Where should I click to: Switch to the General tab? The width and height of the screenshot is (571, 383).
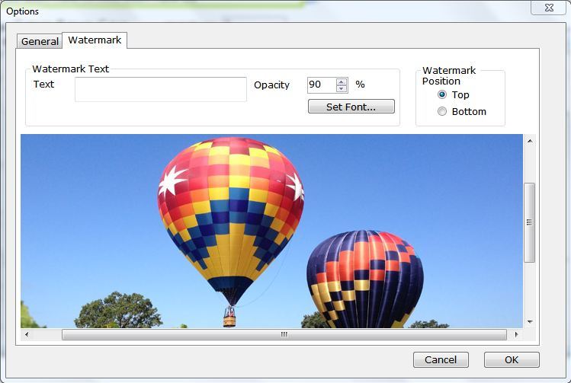(x=40, y=41)
